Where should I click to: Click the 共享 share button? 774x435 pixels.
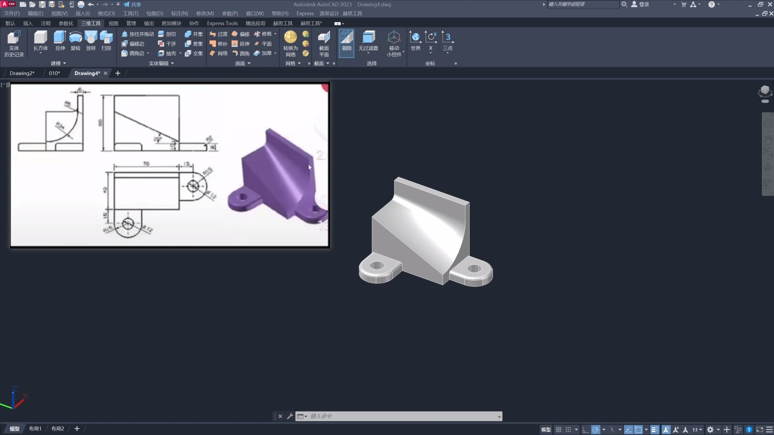[132, 4]
